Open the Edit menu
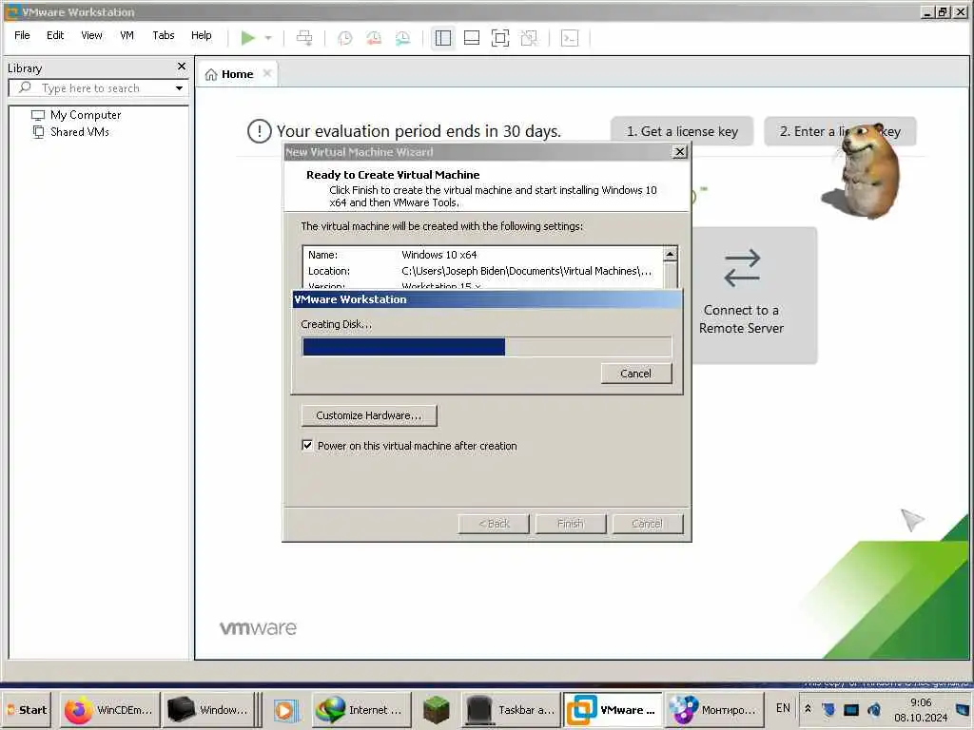The width and height of the screenshot is (974, 730). (54, 35)
